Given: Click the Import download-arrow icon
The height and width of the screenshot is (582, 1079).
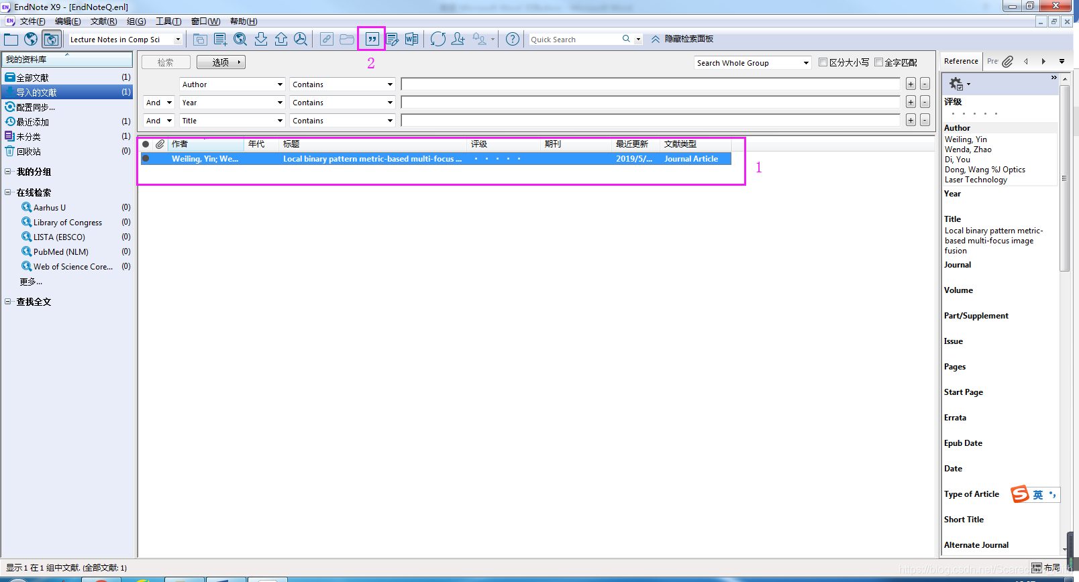Looking at the screenshot, I should point(261,40).
